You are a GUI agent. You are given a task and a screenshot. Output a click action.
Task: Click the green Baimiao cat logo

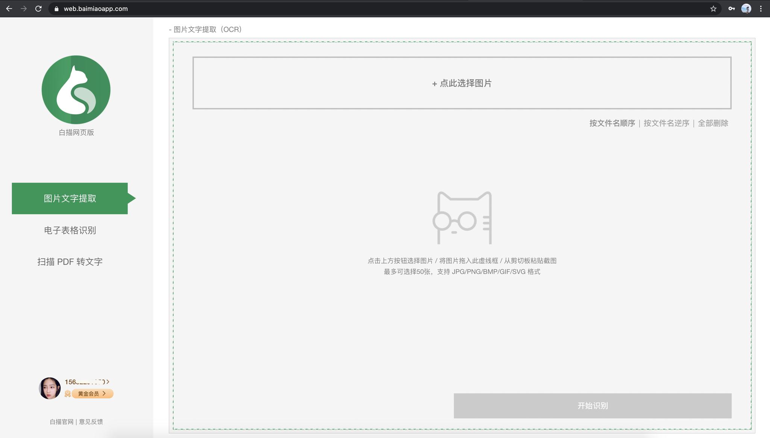click(76, 90)
